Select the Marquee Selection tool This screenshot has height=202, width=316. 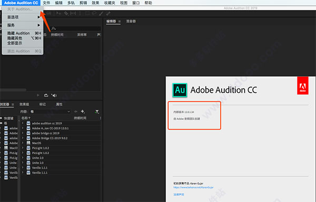pyautogui.click(x=87, y=14)
